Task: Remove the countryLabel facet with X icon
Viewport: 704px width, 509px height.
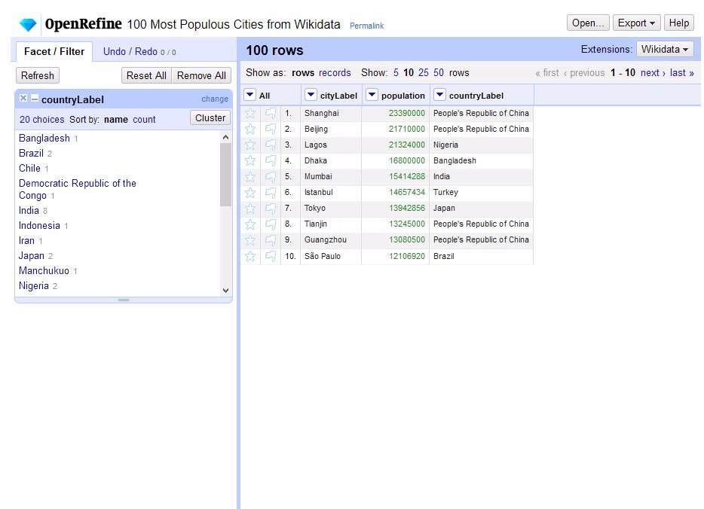Action: pos(23,98)
